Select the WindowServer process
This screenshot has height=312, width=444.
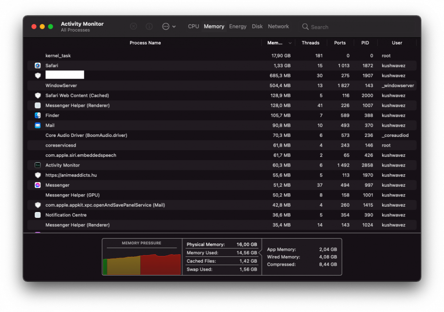61,85
